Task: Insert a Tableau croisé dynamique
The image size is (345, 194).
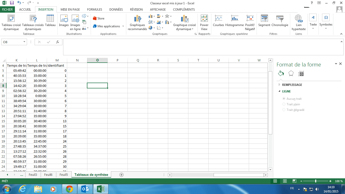Action: click(x=11, y=23)
